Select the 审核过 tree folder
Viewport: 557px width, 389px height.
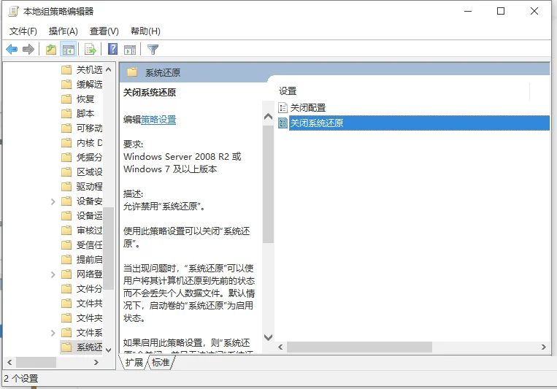pos(81,231)
